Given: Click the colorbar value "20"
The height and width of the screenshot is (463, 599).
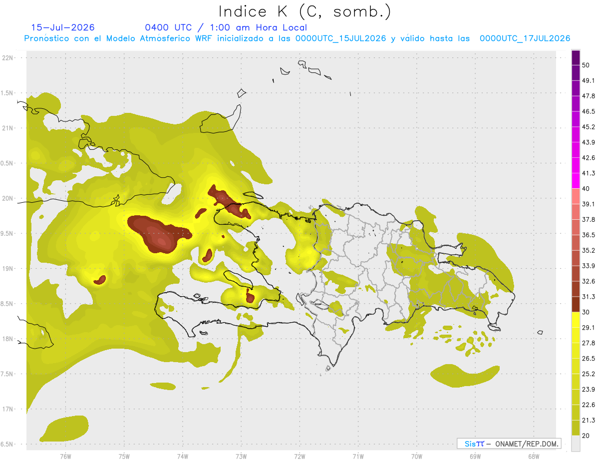Looking at the screenshot, I should coord(586,436).
